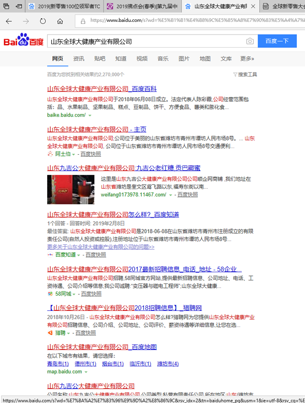Open 百度快照 next to weifang0173978.11467.com

point(188,194)
